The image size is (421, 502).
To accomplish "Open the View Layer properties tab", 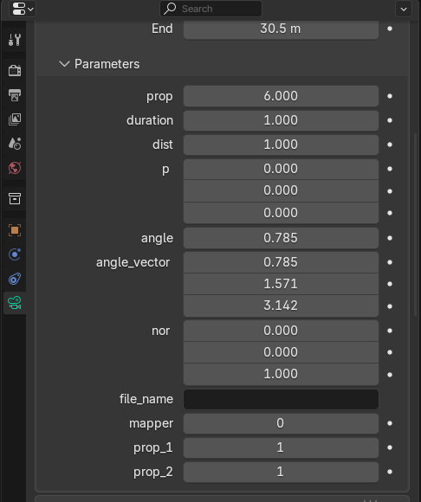I will [15, 119].
